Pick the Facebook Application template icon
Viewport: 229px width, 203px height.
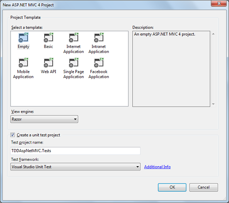[x=99, y=63]
